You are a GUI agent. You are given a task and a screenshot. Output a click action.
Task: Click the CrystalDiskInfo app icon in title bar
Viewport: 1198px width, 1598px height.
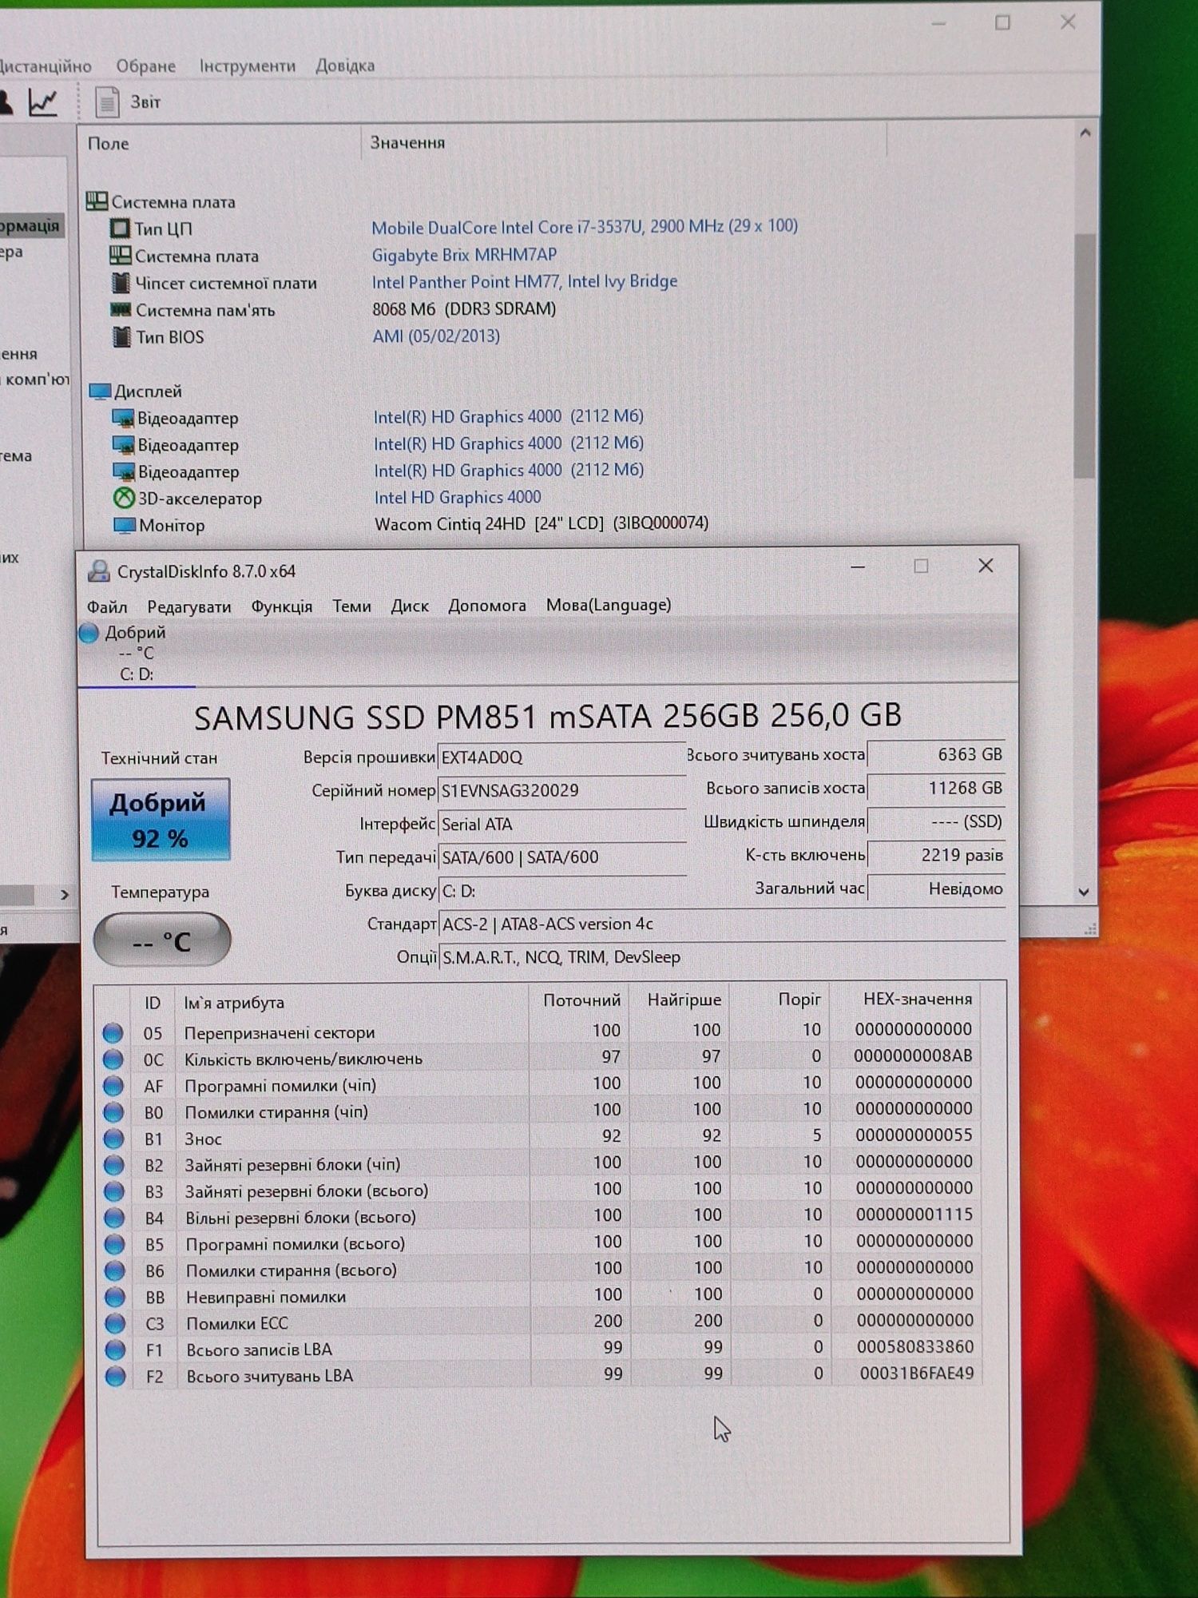click(x=99, y=571)
